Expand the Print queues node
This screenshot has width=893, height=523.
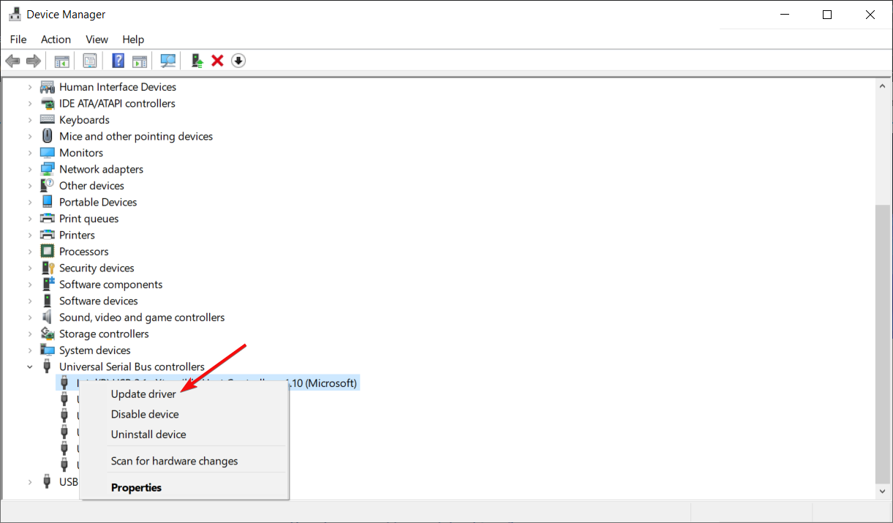point(30,219)
